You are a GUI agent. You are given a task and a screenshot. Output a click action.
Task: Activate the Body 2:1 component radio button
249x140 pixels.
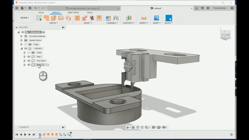click(47, 65)
